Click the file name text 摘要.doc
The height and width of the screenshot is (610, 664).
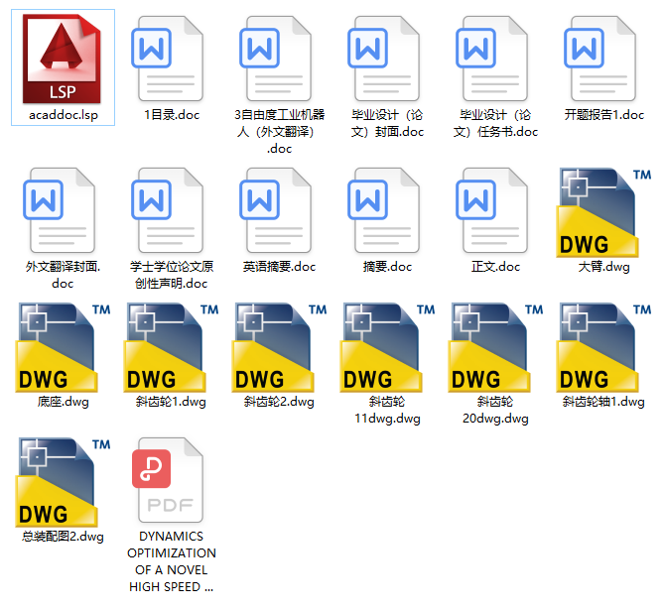click(x=387, y=267)
